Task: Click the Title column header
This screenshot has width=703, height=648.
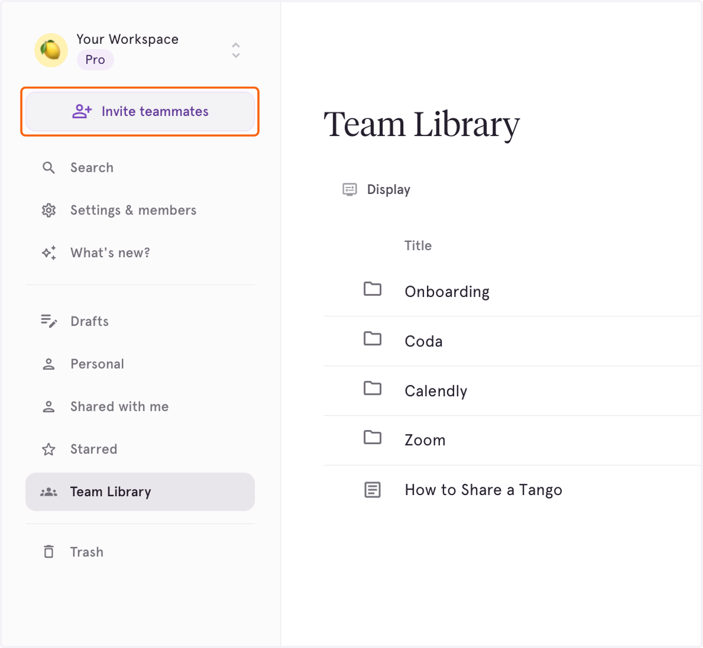Action: coord(418,245)
